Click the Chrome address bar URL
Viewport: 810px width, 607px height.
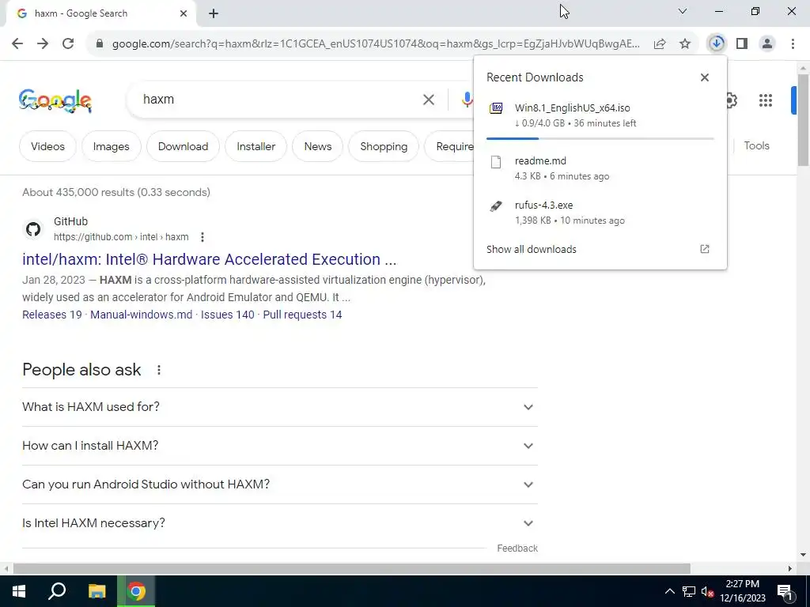376,44
